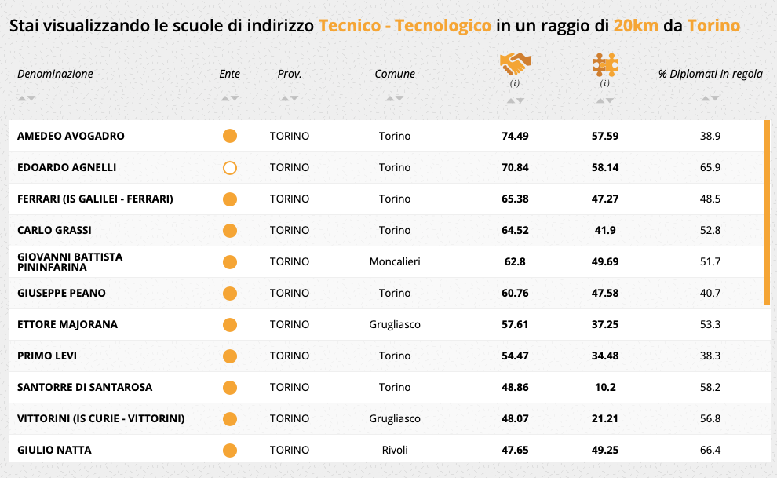This screenshot has width=777, height=478.
Task: Select the ETTORE MAJORANA school row
Action: tap(67, 324)
